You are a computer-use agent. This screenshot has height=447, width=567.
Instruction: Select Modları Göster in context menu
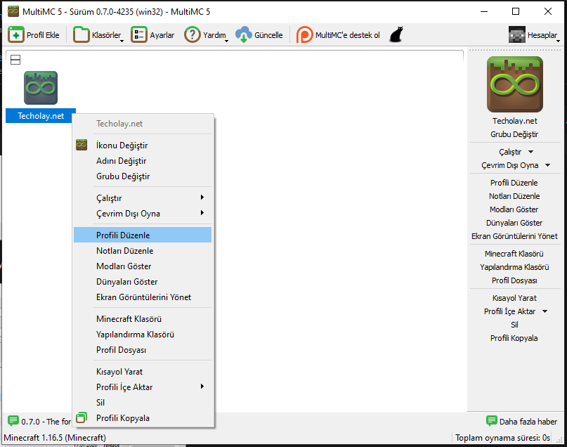coord(143,266)
